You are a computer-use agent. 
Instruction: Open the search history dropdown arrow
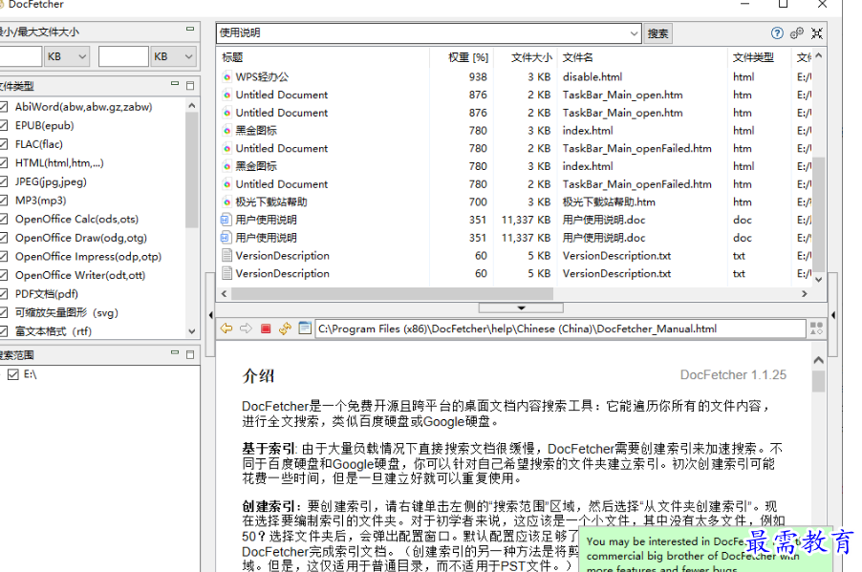[x=635, y=33]
